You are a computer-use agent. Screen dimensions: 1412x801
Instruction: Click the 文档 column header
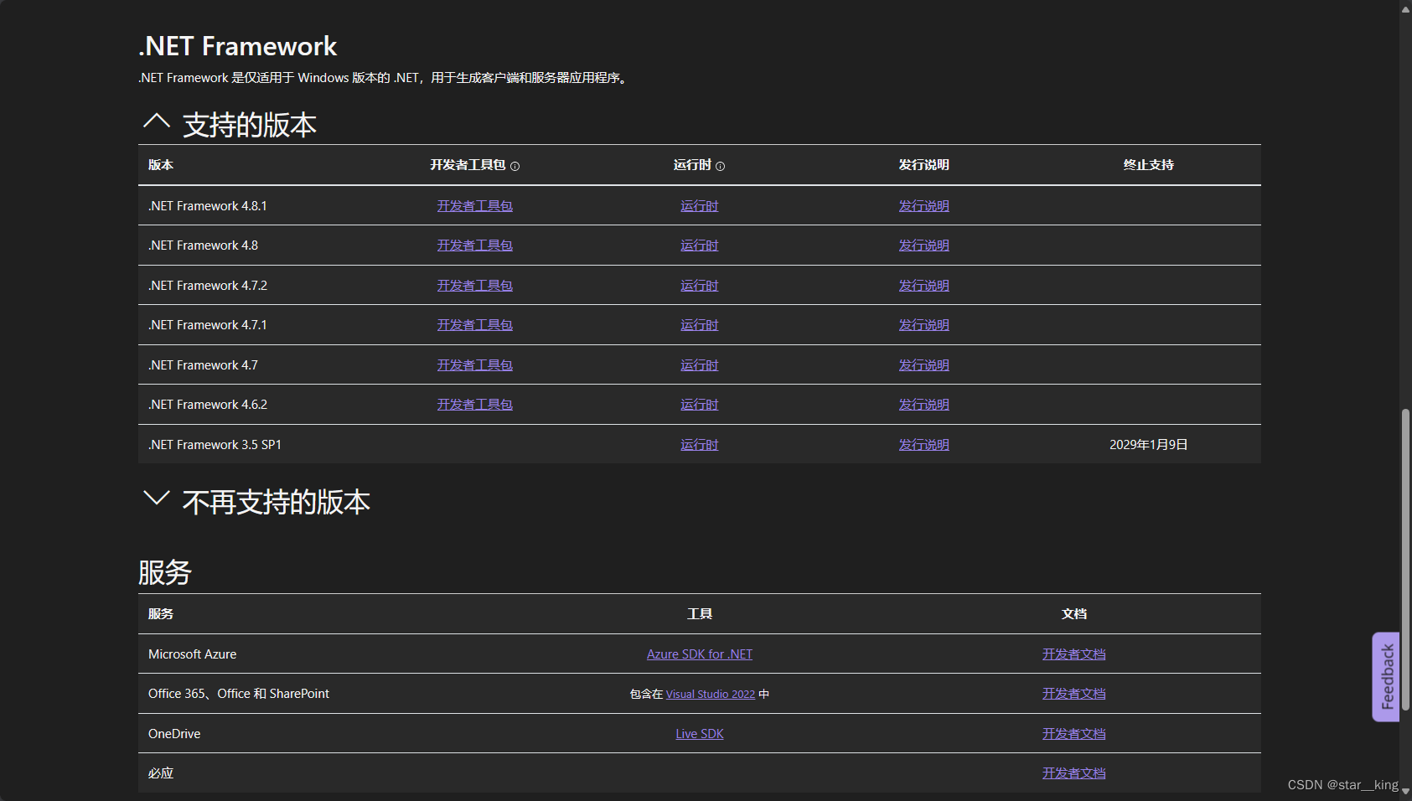click(x=1074, y=614)
